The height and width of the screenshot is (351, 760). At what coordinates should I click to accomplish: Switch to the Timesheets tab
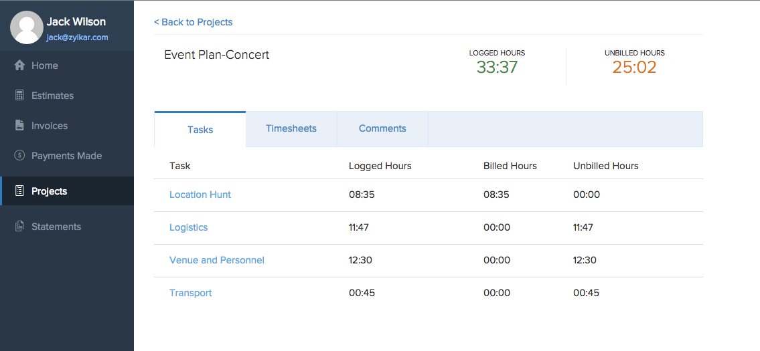pos(291,128)
